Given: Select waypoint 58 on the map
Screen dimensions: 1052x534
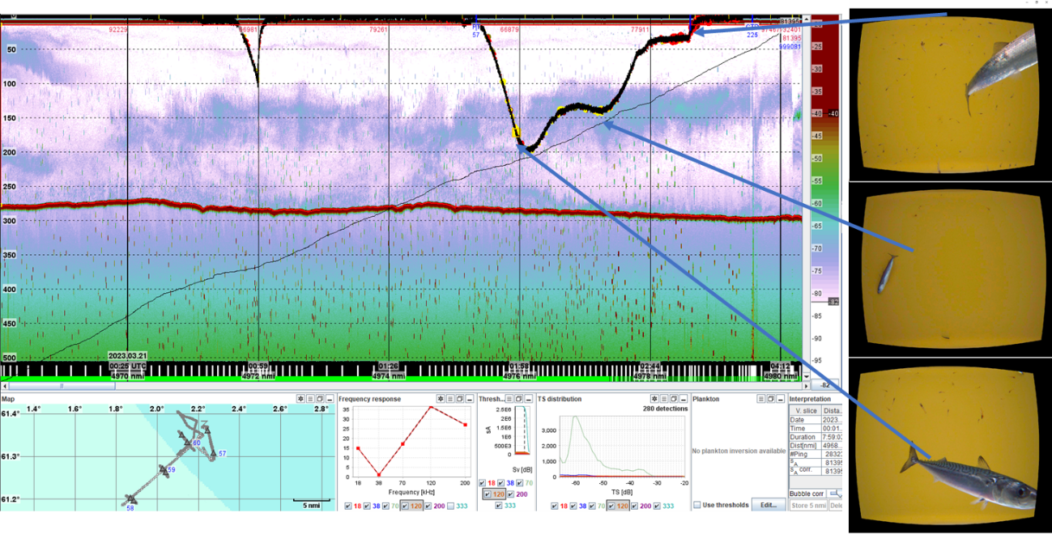Looking at the screenshot, I should [x=132, y=499].
